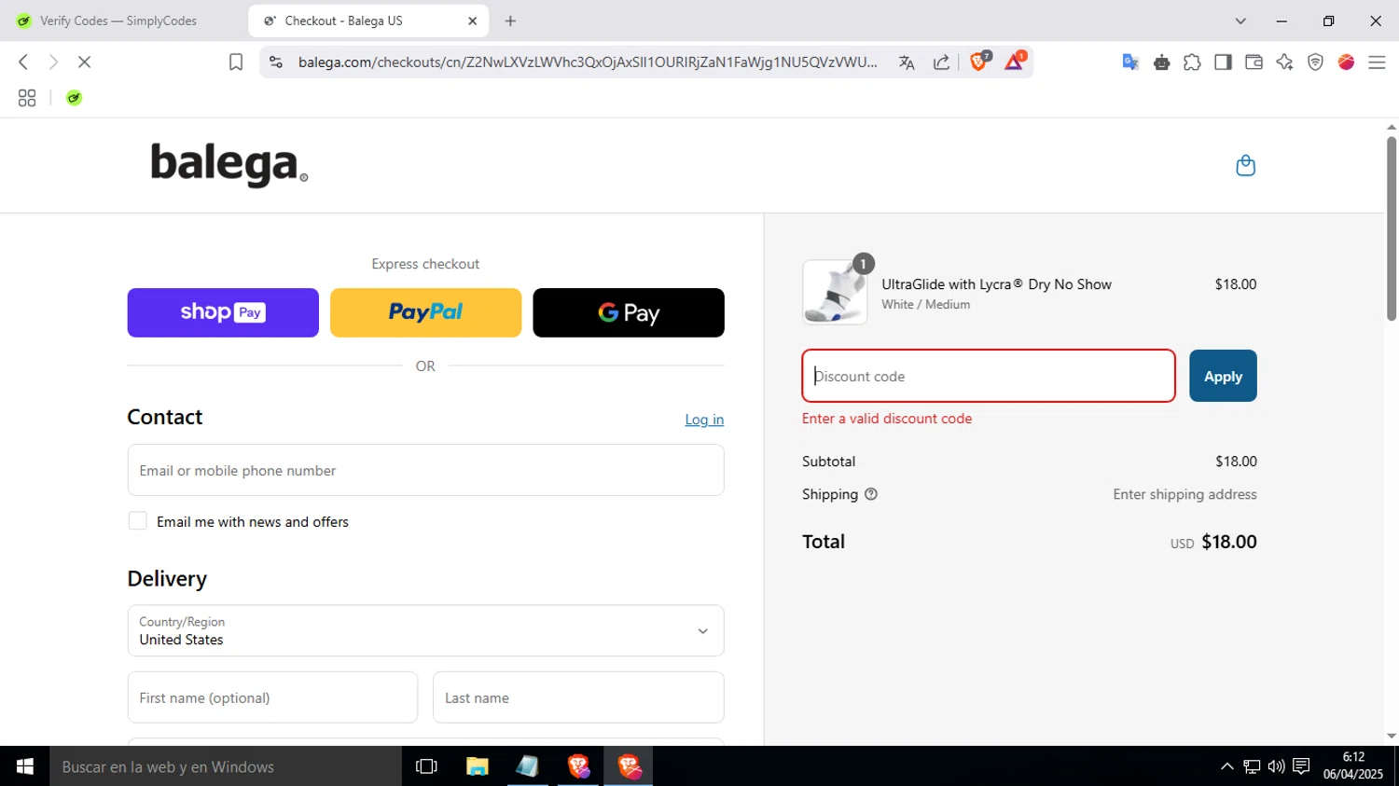Screen dimensions: 1399x786
Task: Click the First name (optional) field
Action: [272, 697]
